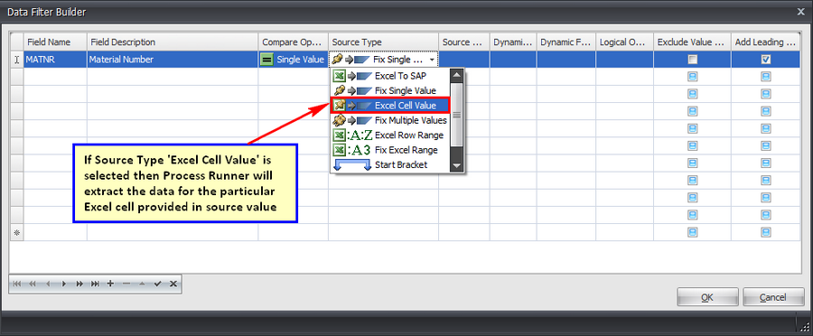Go to next record arrow
The height and width of the screenshot is (336, 813).
[64, 284]
